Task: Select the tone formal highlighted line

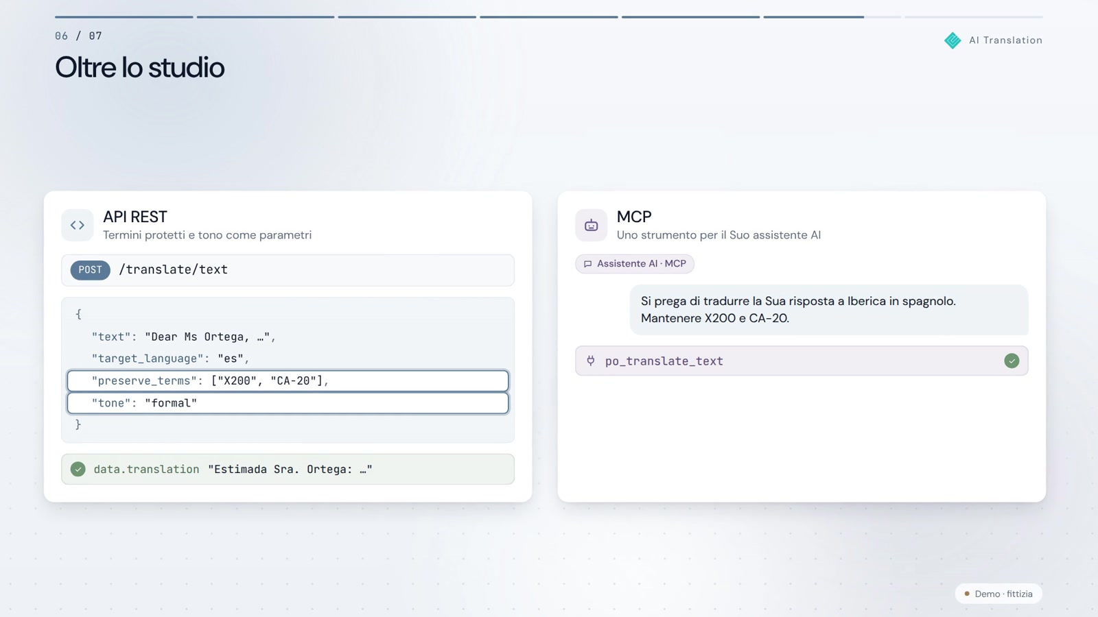Action: tap(288, 403)
